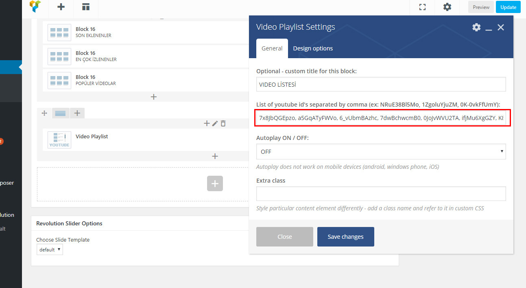Image resolution: width=526 pixels, height=288 pixels.
Task: Click the Update button
Action: click(x=508, y=7)
